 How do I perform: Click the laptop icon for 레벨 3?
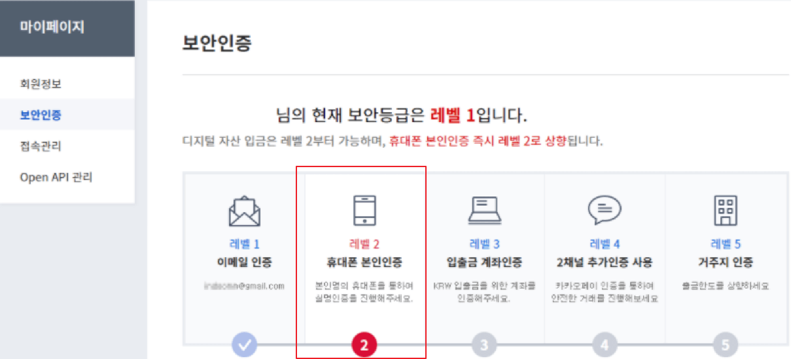tap(485, 210)
